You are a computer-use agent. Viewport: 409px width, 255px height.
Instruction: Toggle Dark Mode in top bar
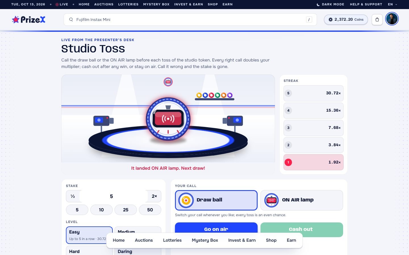330,4
